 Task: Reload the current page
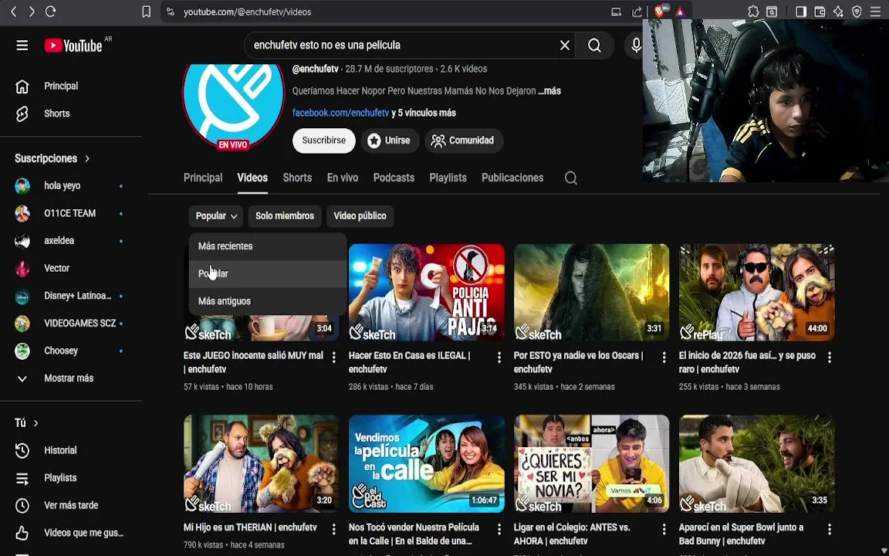pyautogui.click(x=50, y=12)
